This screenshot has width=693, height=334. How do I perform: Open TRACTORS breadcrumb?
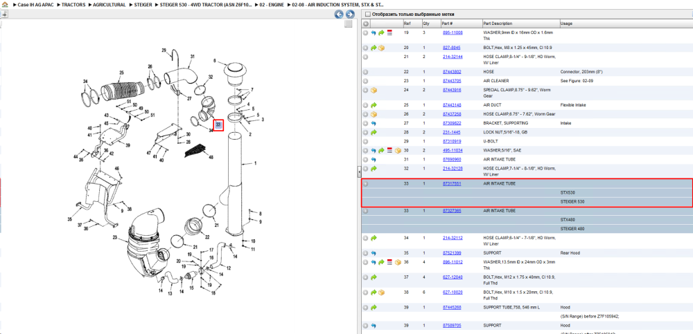click(x=73, y=5)
